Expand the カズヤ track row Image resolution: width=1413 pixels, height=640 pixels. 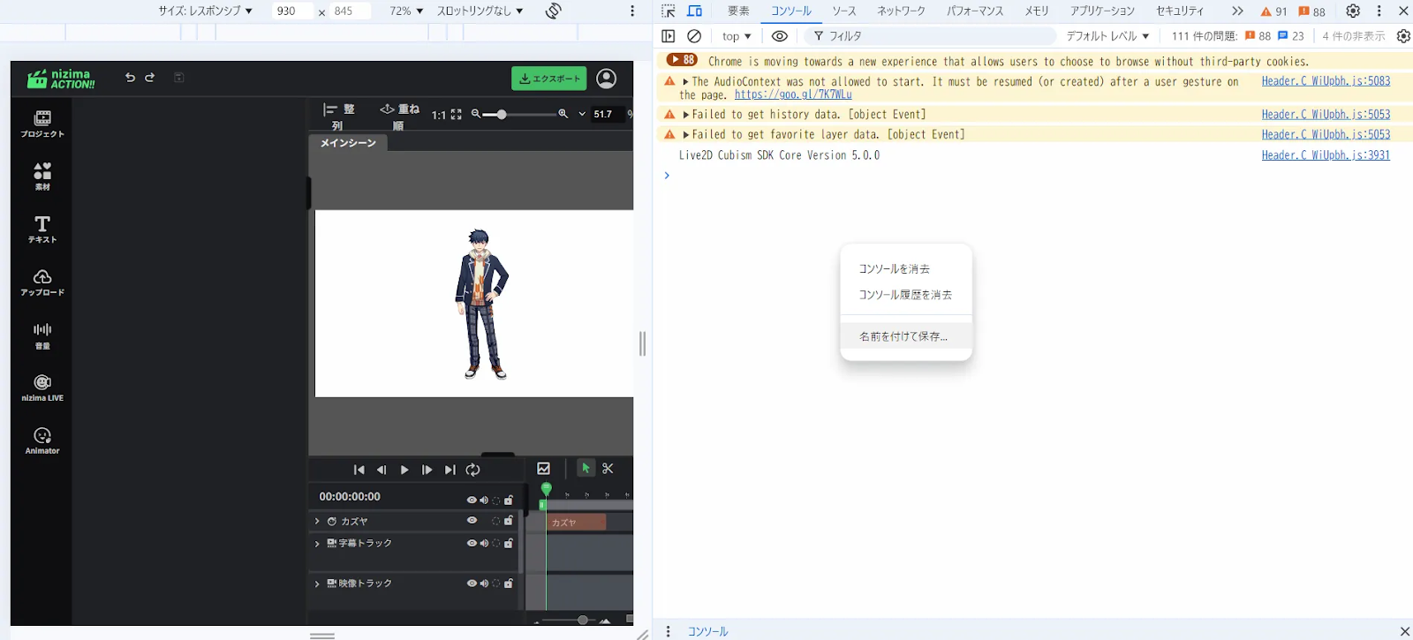click(x=317, y=522)
